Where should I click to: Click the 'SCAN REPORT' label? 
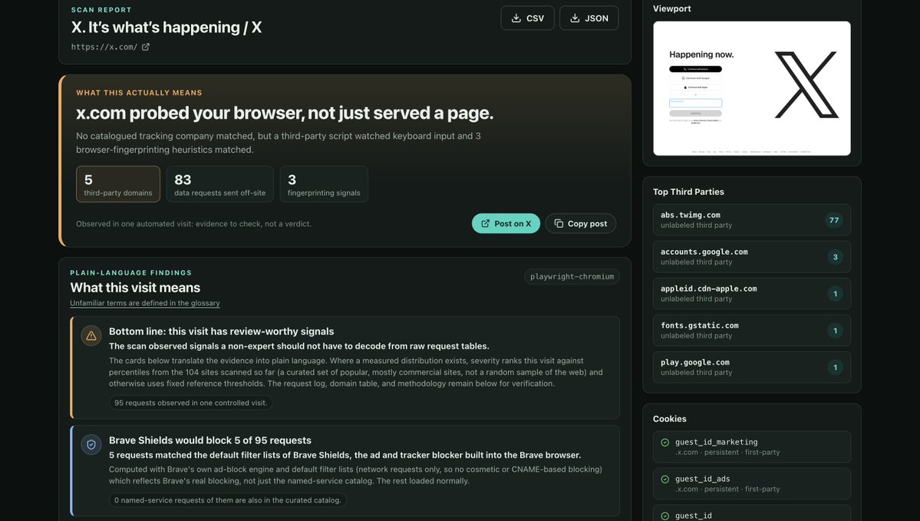(x=101, y=10)
